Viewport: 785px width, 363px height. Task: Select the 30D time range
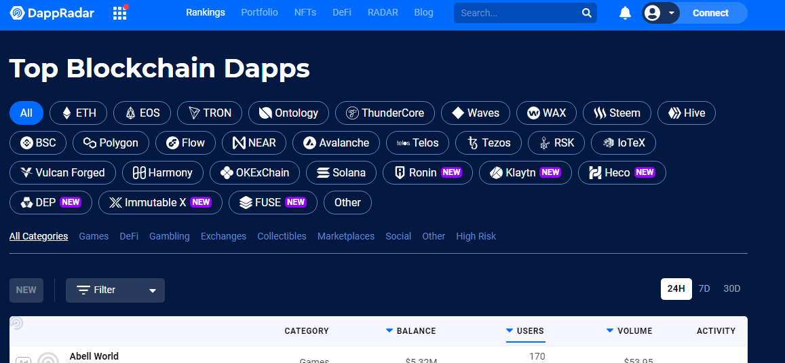click(731, 289)
